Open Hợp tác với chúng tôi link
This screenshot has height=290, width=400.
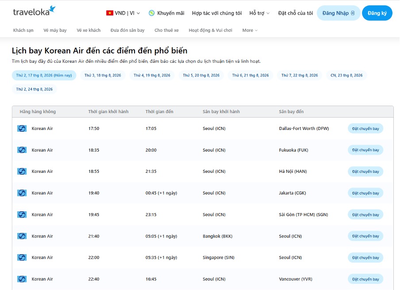click(x=217, y=13)
